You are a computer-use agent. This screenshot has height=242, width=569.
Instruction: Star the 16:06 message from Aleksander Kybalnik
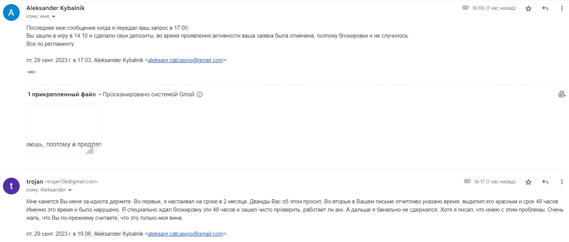pyautogui.click(x=528, y=8)
